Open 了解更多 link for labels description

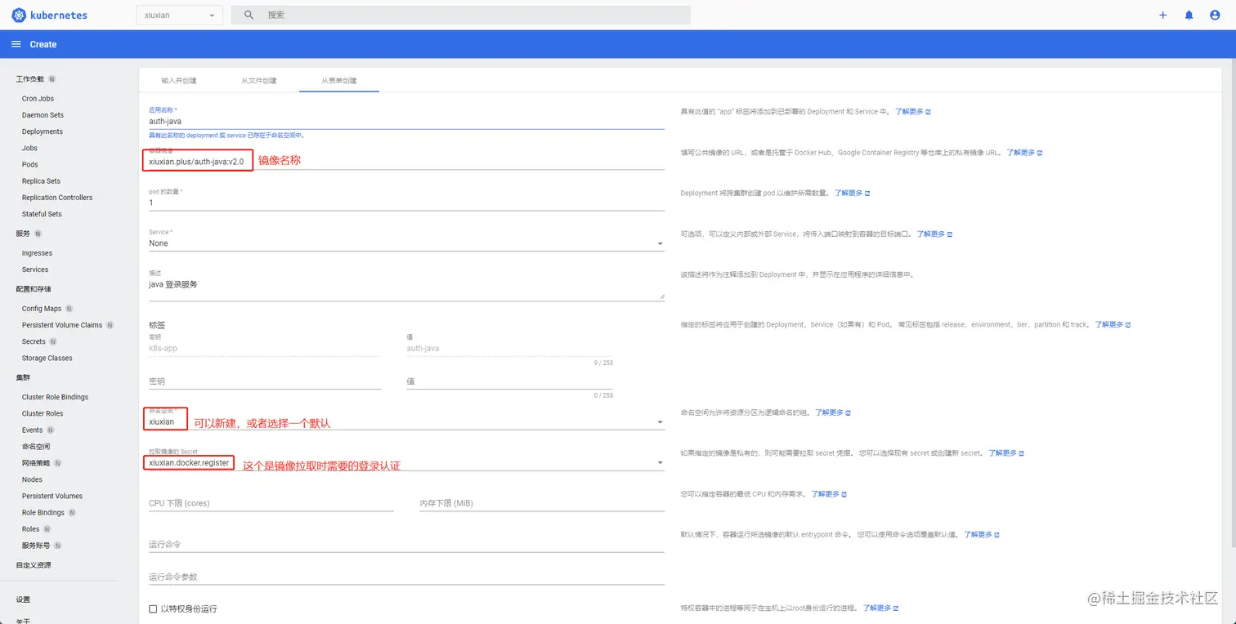point(1113,324)
